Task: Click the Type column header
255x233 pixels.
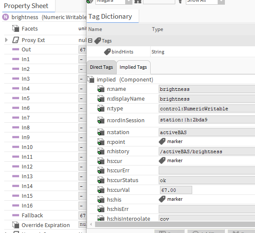Action: click(157, 30)
